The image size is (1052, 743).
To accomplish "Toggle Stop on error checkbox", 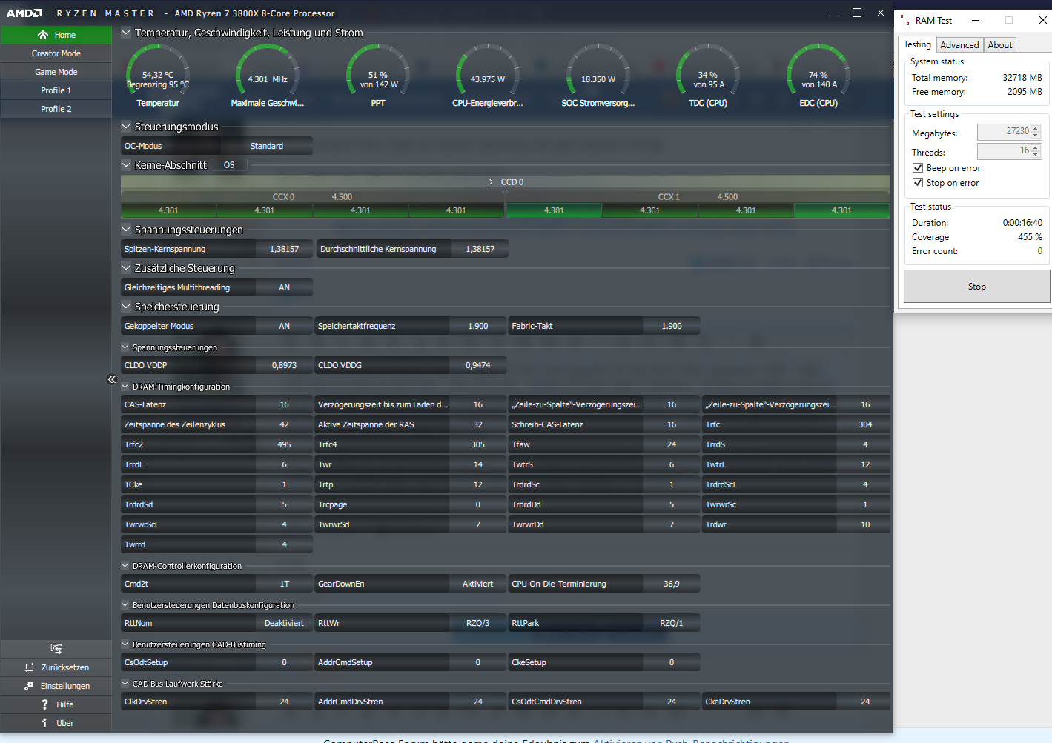I will pos(918,183).
